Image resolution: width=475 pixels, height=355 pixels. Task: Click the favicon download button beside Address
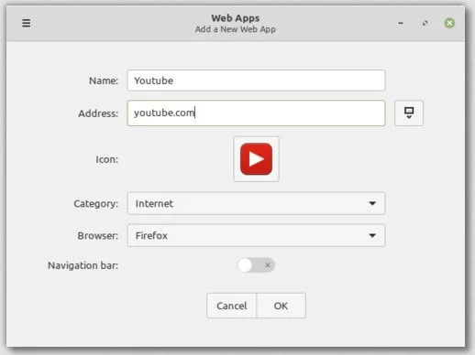pos(409,113)
